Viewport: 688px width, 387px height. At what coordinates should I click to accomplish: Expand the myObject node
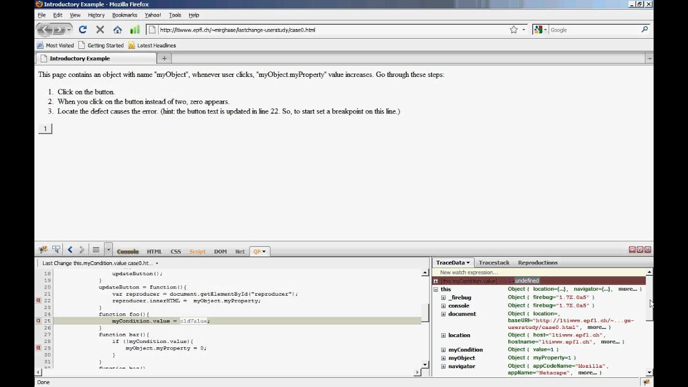(443, 358)
